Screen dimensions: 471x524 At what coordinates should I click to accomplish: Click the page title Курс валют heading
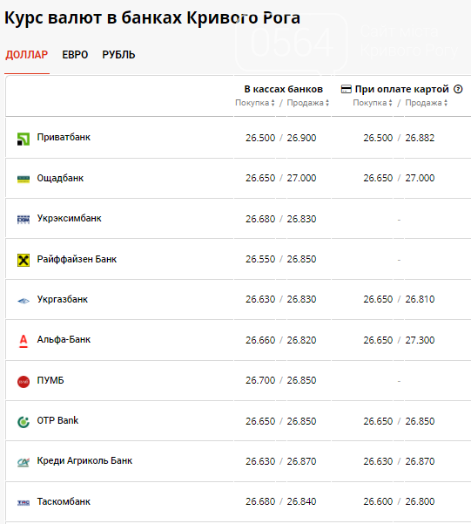(152, 18)
